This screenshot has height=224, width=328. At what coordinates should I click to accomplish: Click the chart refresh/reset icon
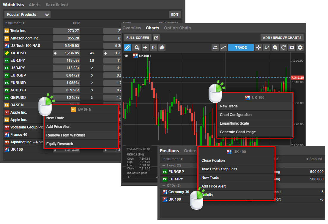(284, 47)
